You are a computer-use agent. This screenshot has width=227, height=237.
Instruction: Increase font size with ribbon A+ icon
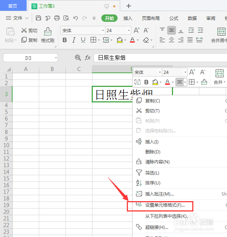point(137,30)
